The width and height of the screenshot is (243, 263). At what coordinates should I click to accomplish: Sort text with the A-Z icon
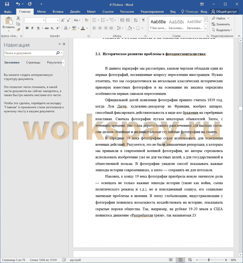[x=136, y=20]
